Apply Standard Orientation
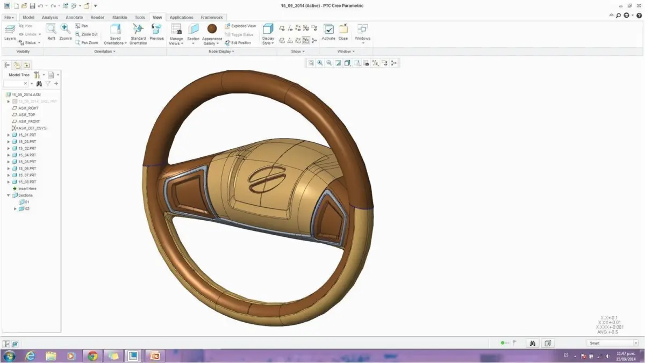The width and height of the screenshot is (645, 363). point(138,34)
